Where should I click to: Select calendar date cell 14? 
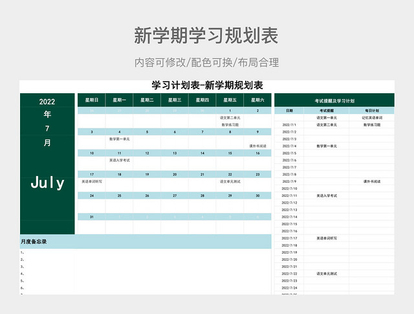tap(202, 153)
